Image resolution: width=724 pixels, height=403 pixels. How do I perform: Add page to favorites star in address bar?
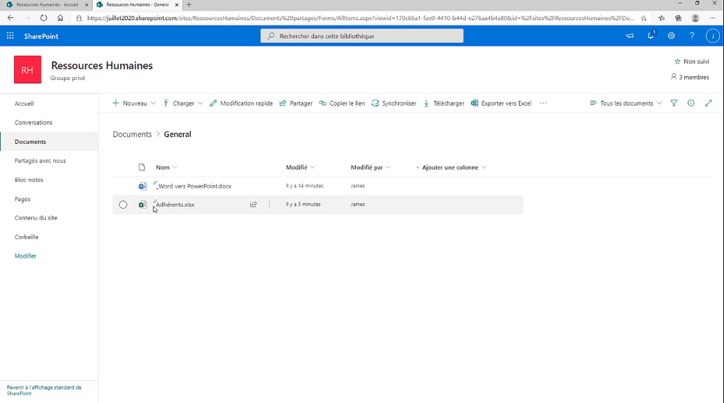644,18
